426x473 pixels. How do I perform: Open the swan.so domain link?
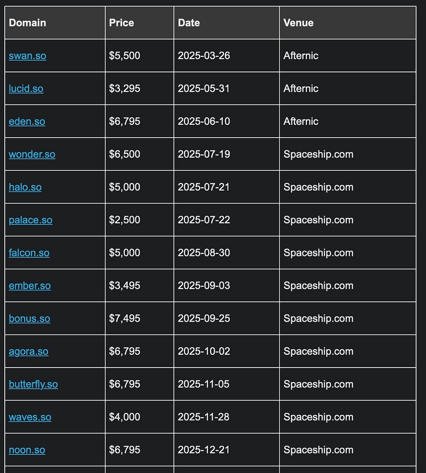(x=27, y=56)
